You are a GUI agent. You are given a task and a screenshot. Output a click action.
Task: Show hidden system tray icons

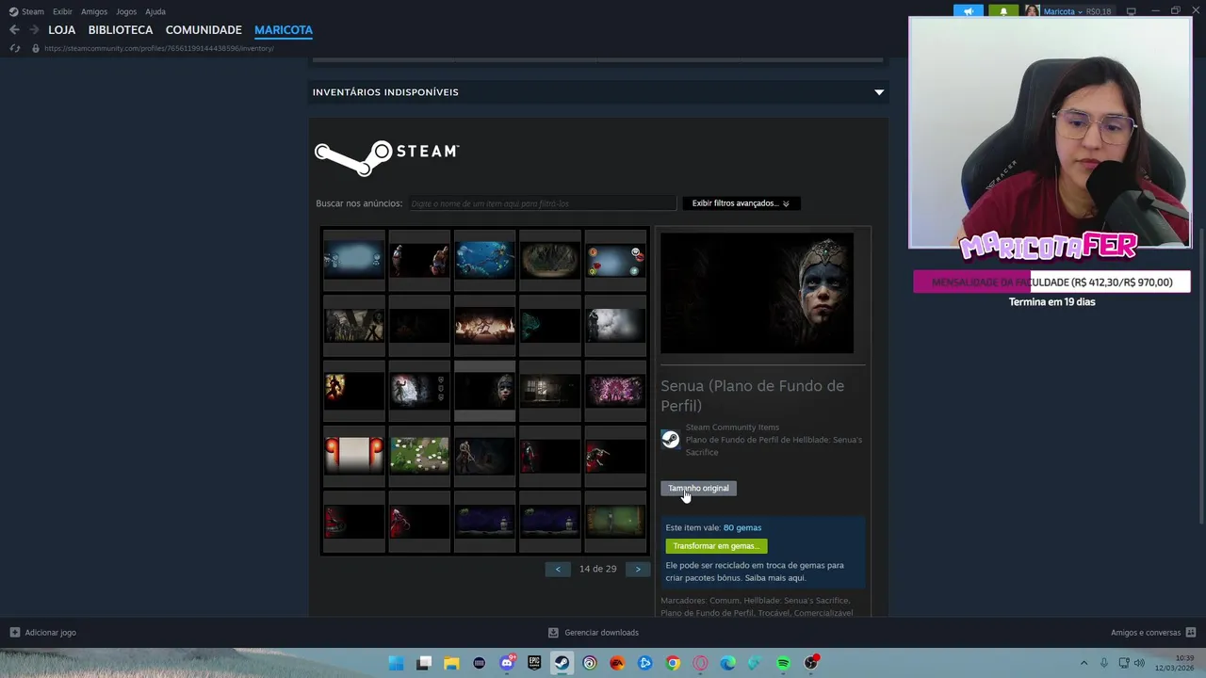[x=1084, y=663]
